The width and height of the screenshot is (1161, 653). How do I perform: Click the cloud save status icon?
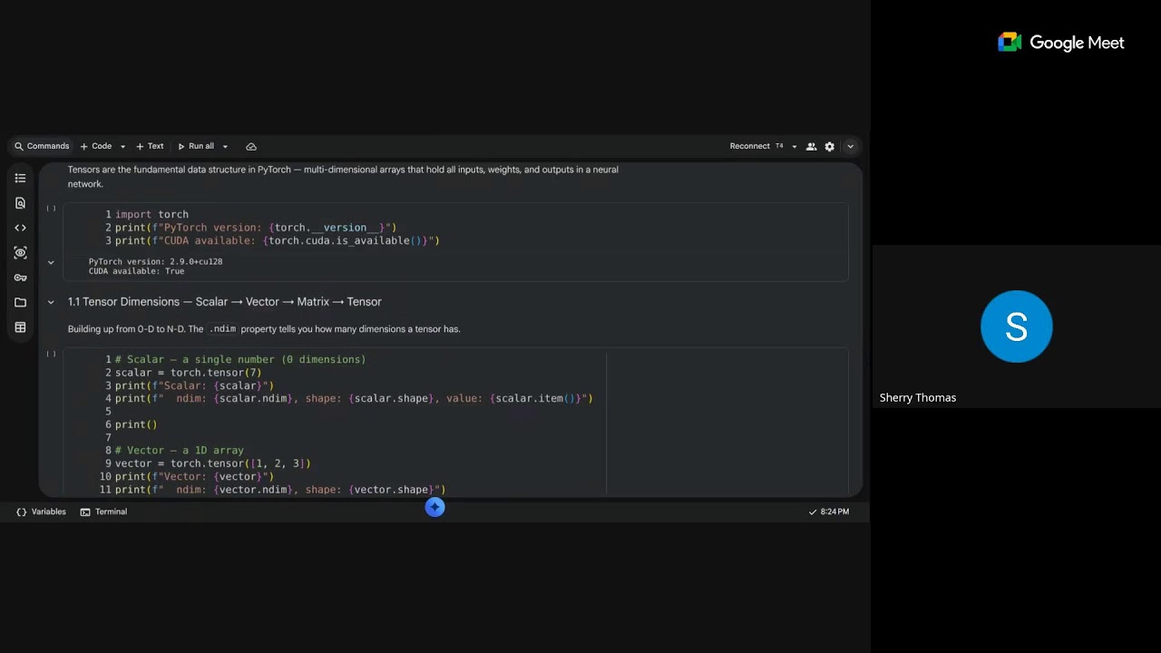click(251, 146)
